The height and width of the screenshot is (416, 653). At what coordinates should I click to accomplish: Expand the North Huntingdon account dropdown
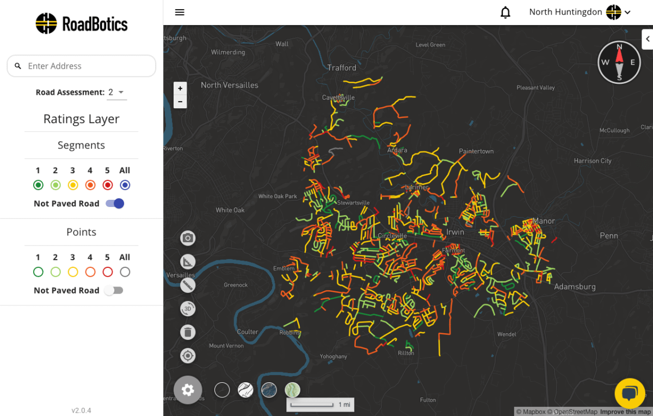click(x=580, y=12)
